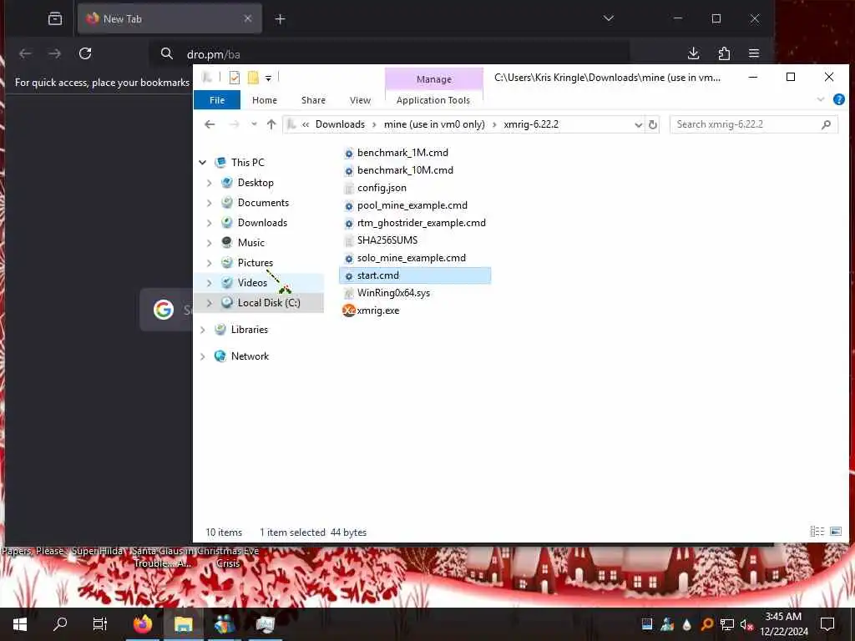The image size is (855, 641).
Task: Select pool_mine_example.cmd file
Action: tap(412, 205)
